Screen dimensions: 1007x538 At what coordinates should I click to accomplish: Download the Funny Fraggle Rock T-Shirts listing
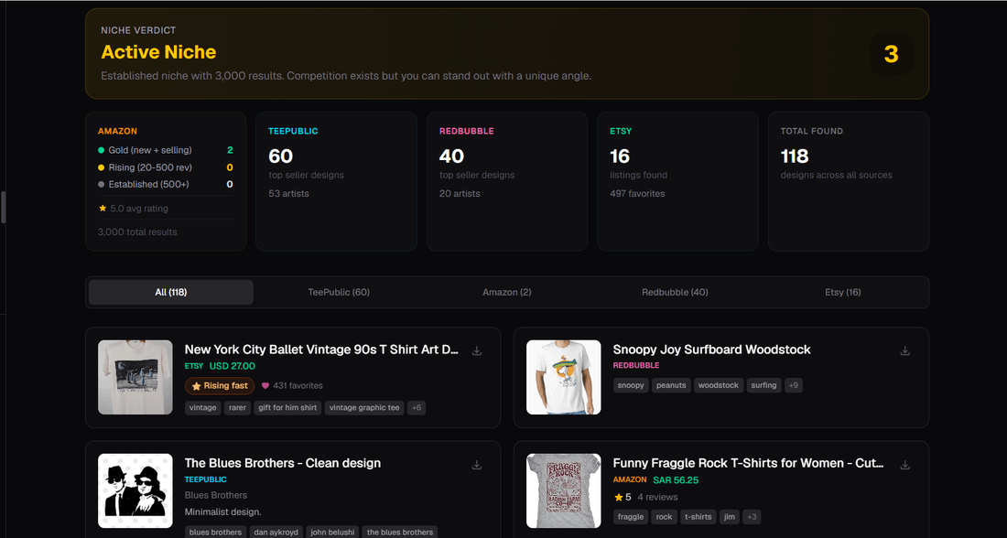click(x=904, y=464)
